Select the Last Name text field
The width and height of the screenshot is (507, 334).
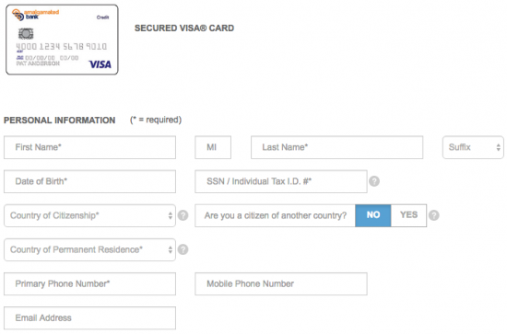336,147
